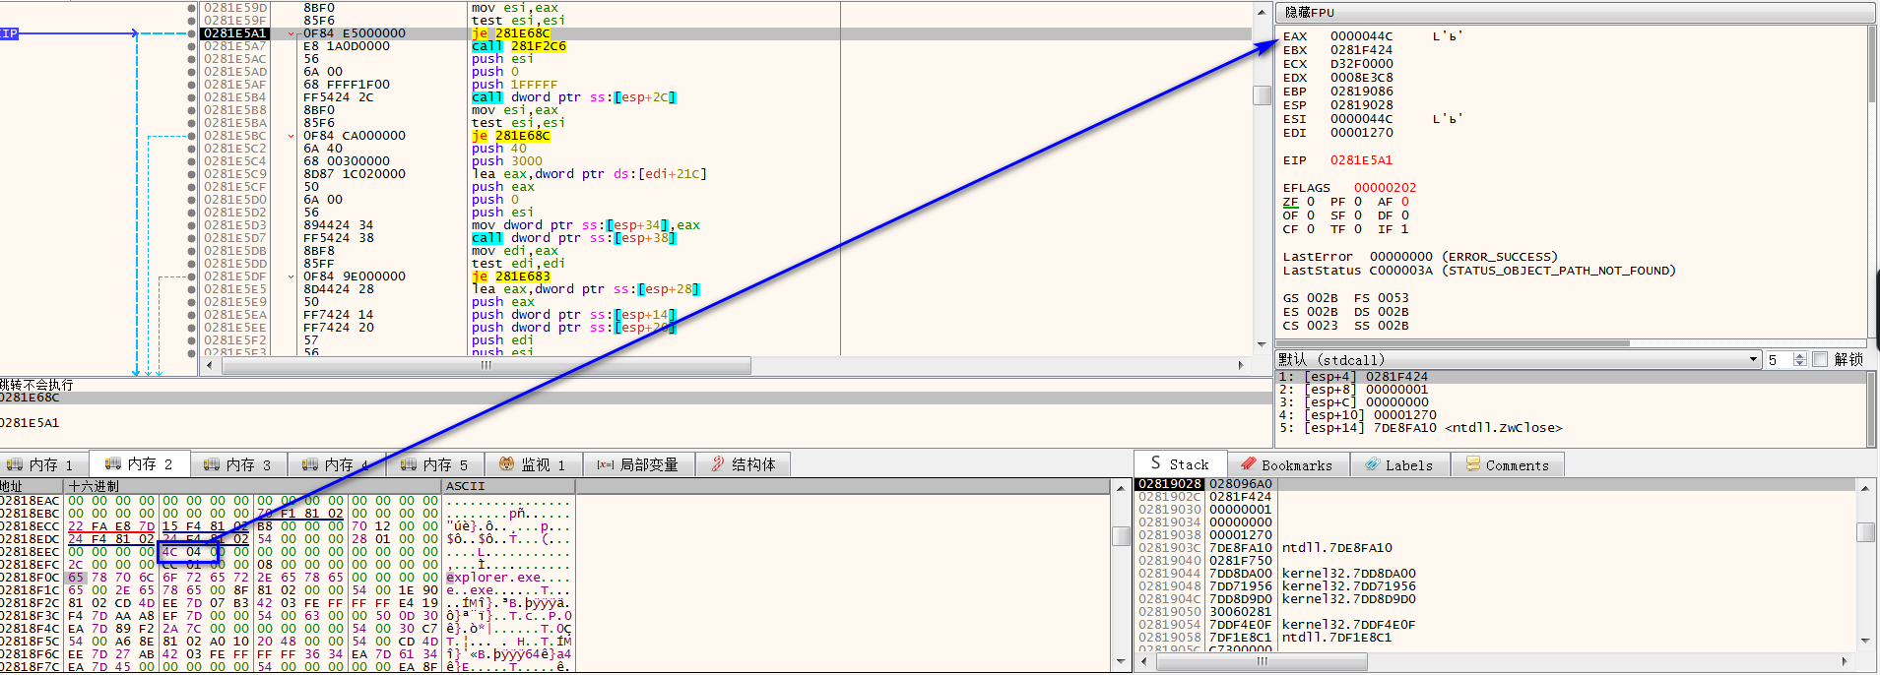Click the disassembly horizontal scrollbar
Image resolution: width=1880 pixels, height=675 pixels.
click(486, 365)
